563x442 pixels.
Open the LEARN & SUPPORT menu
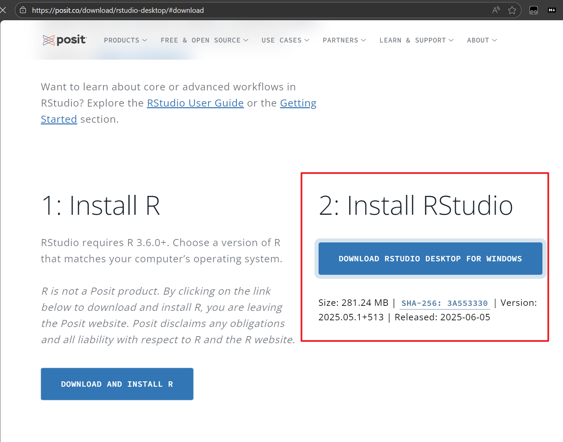coord(416,40)
